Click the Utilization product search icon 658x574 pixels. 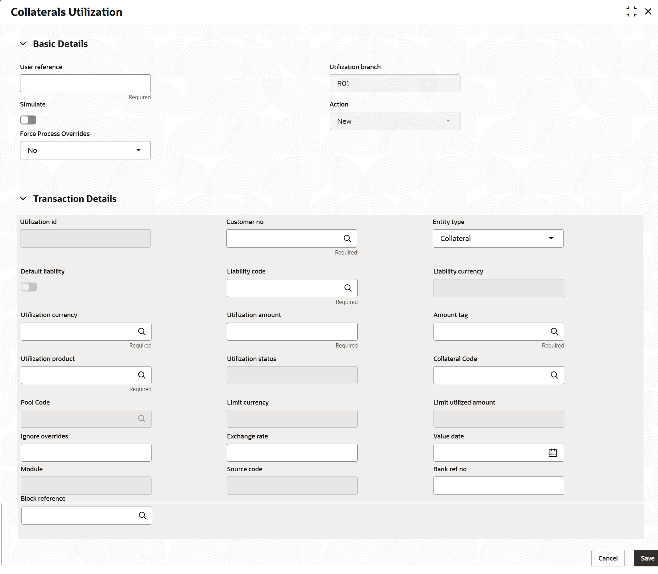(x=141, y=375)
